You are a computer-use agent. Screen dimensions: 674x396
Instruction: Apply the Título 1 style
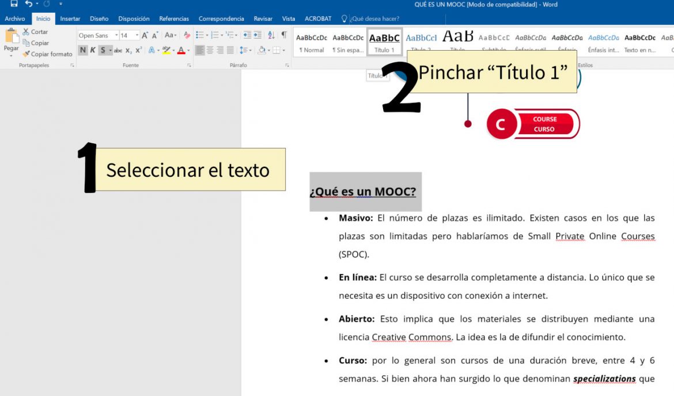[384, 42]
